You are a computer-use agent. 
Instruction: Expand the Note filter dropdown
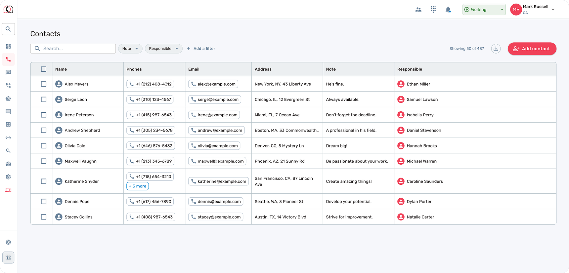point(130,49)
